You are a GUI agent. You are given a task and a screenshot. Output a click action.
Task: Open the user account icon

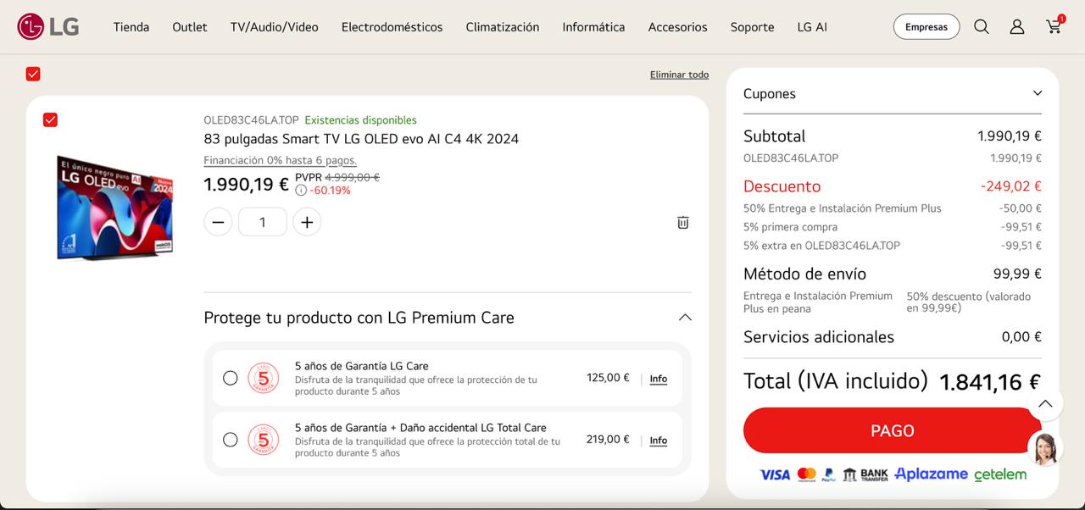(x=1017, y=27)
